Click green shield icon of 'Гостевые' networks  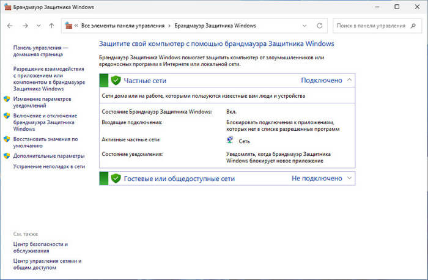[116, 179]
